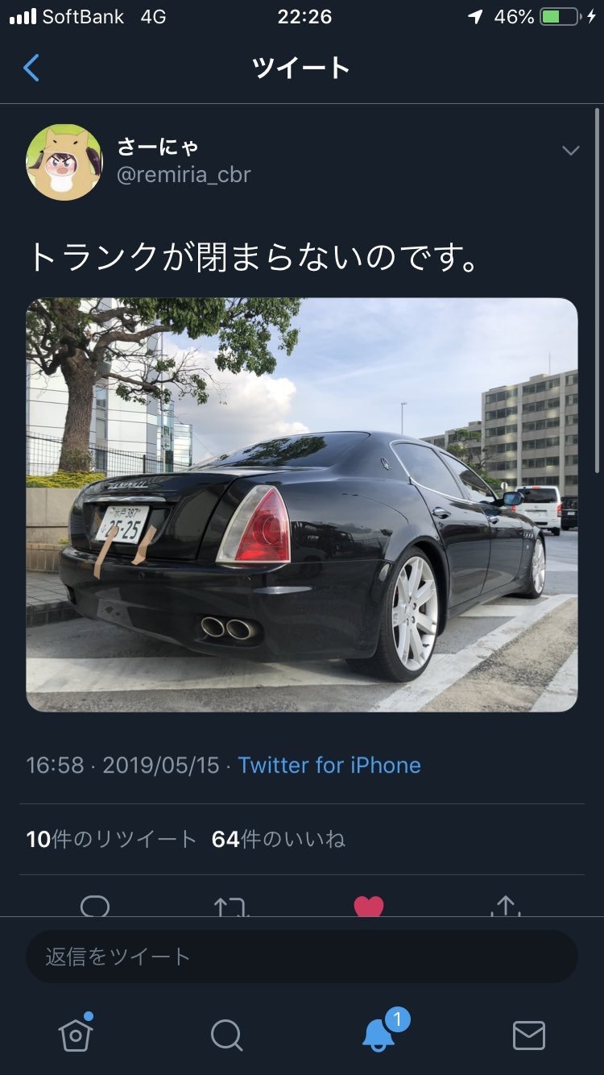Go to the Home tab
The width and height of the screenshot is (604, 1075).
click(76, 1034)
